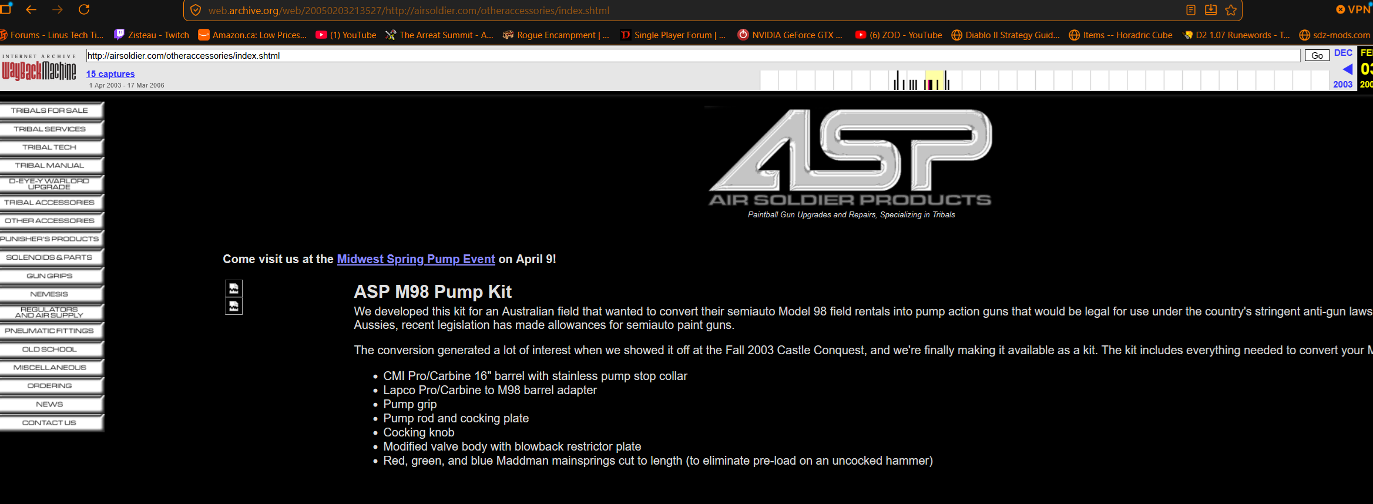
Task: Go forward with the browser forward arrow
Action: point(58,9)
